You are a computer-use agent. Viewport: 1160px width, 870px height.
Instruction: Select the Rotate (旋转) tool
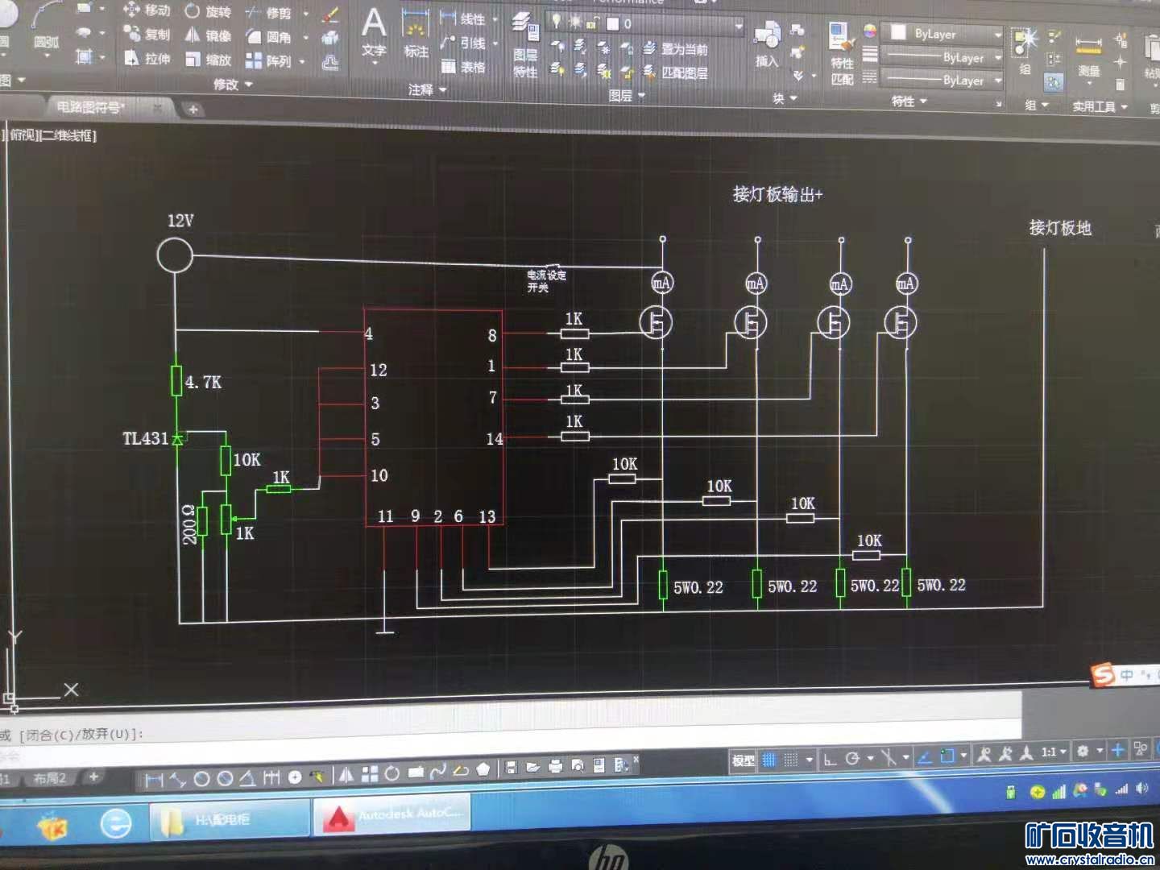208,11
